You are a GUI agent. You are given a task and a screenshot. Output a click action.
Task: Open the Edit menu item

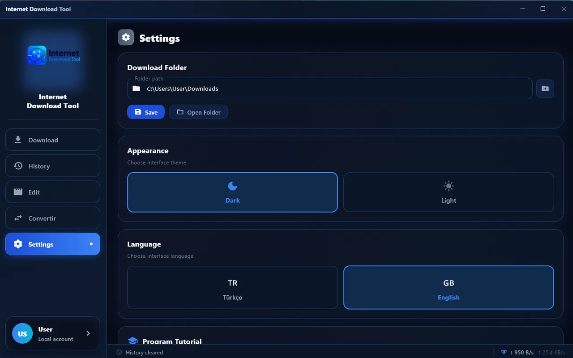(53, 192)
